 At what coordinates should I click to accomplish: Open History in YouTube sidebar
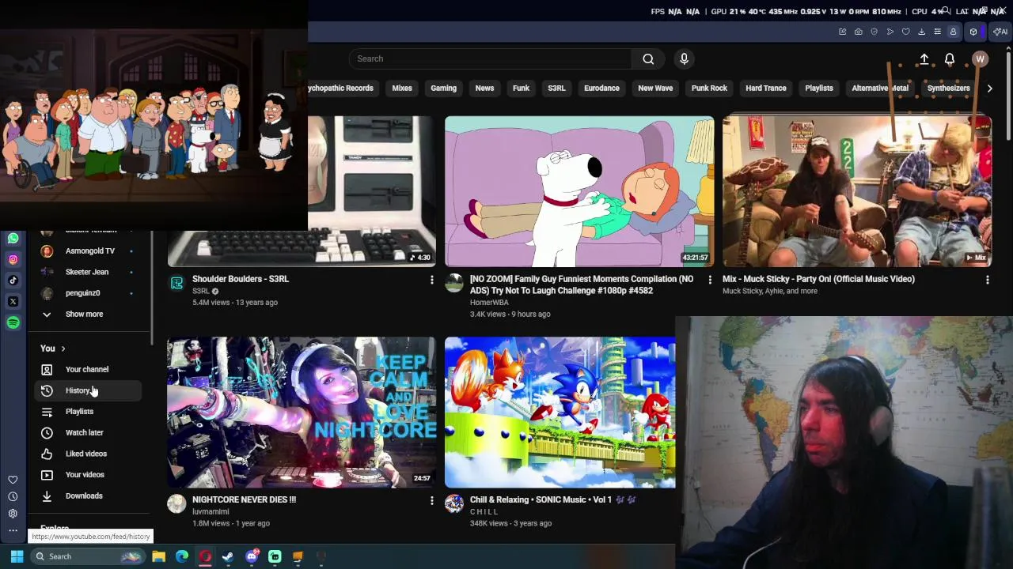tap(87, 390)
